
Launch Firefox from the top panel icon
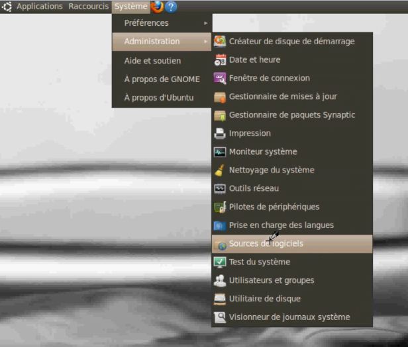coord(157,7)
